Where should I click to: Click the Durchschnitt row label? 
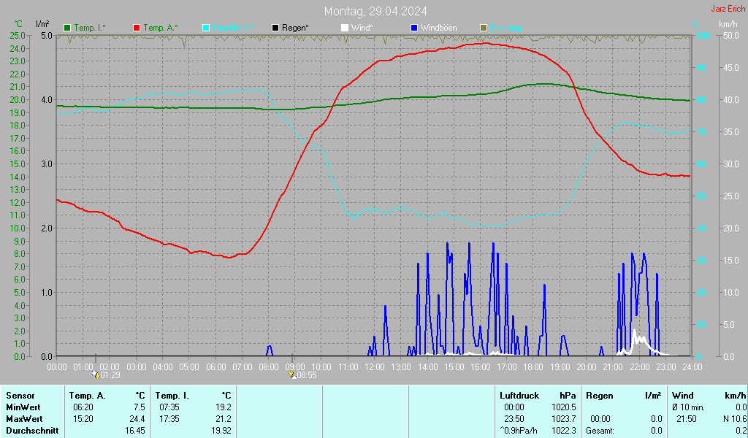(x=32, y=431)
